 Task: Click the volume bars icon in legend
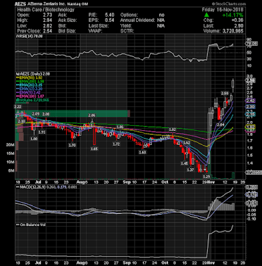pyautogui.click(x=17, y=100)
